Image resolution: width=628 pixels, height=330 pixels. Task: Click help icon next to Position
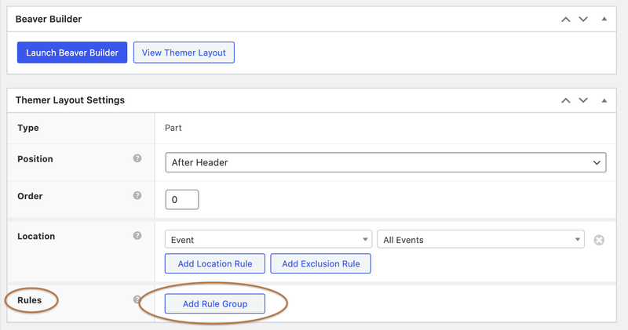click(x=137, y=158)
